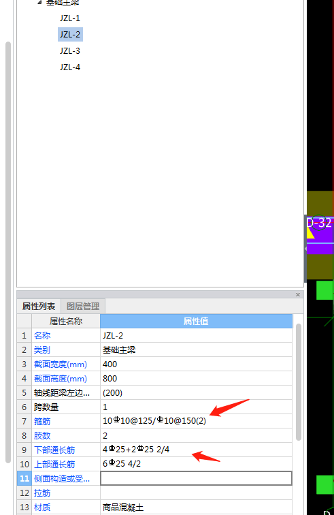
Task: Click the left panel vertical scrollbar
Action: [8, 252]
